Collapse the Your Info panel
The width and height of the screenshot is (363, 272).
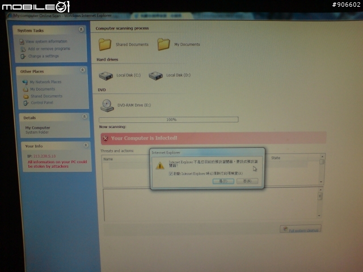coord(86,145)
